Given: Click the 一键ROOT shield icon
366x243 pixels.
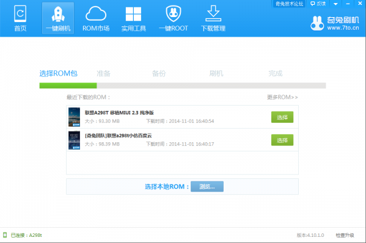Looking at the screenshot, I should tap(174, 14).
